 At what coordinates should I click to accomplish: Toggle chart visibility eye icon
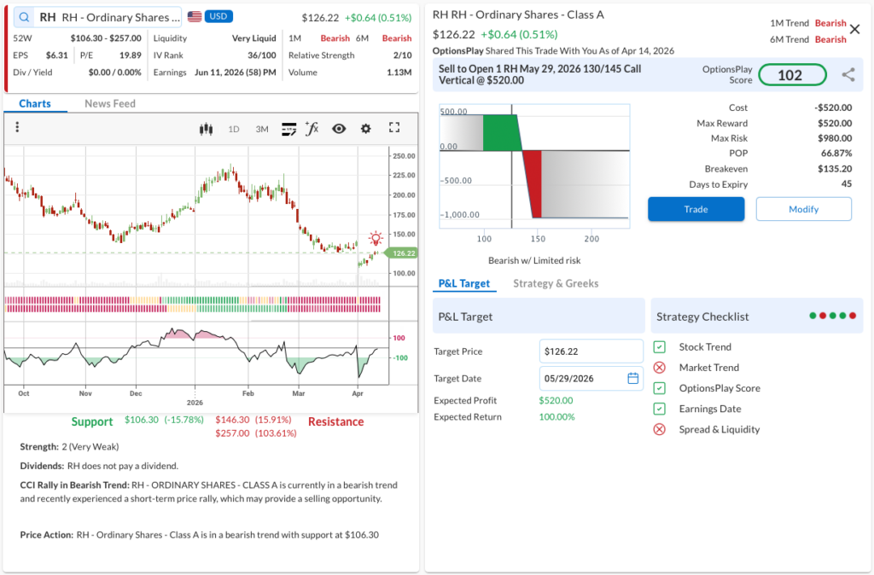coord(339,129)
